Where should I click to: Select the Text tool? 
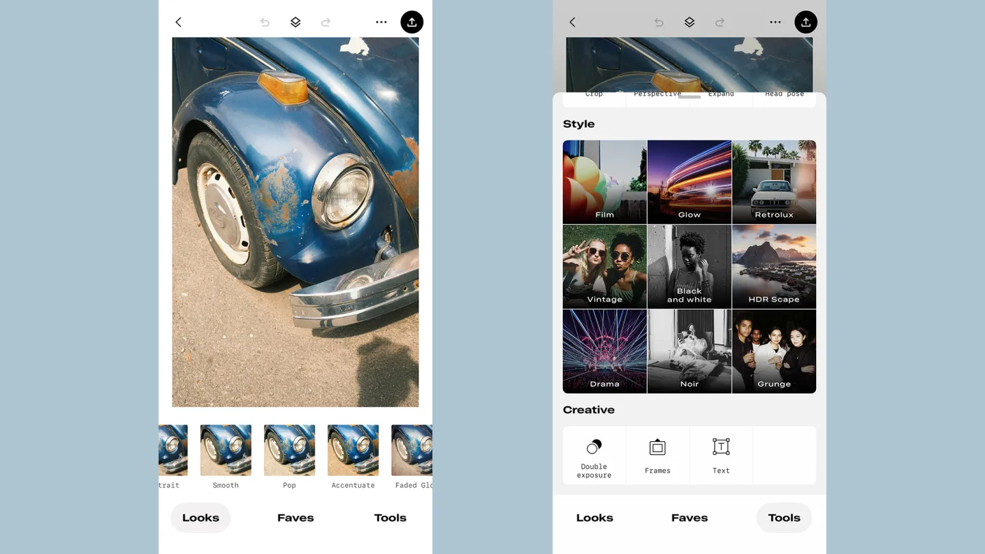coord(721,456)
